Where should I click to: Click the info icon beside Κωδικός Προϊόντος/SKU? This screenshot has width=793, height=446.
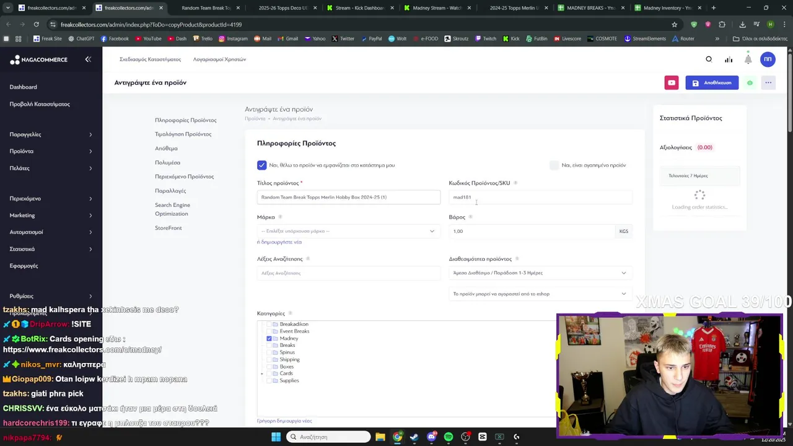515,183
